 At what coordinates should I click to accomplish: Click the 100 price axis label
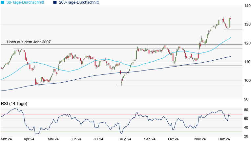(x=247, y=81)
